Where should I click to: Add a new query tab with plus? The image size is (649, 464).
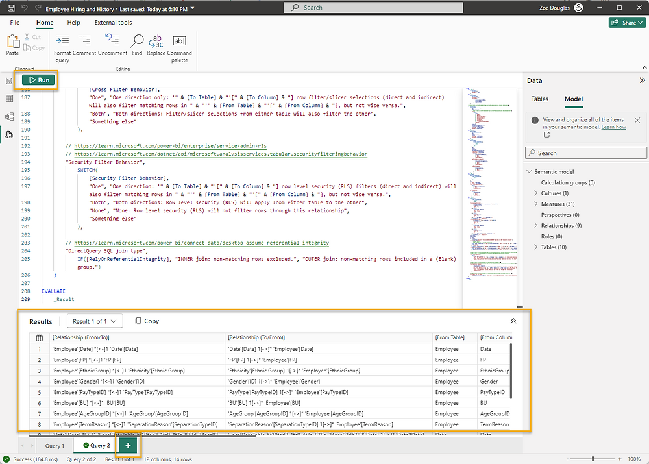pos(129,445)
